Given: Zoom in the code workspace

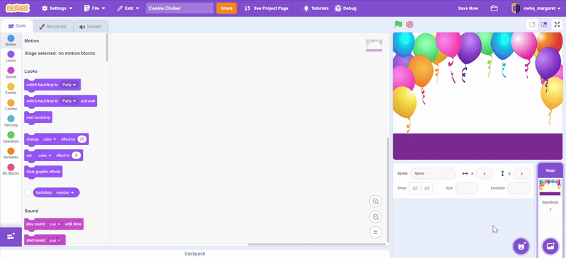Looking at the screenshot, I should point(376,201).
